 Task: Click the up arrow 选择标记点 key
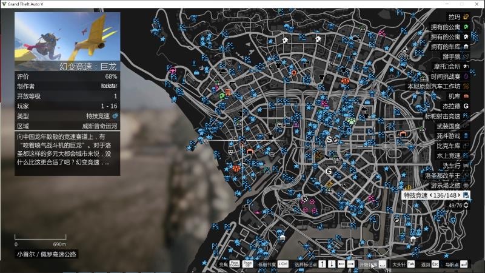pyautogui.click(x=322, y=264)
